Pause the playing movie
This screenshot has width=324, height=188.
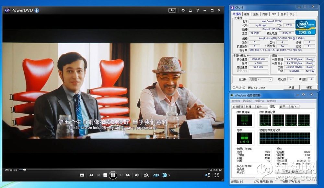coord(113,175)
